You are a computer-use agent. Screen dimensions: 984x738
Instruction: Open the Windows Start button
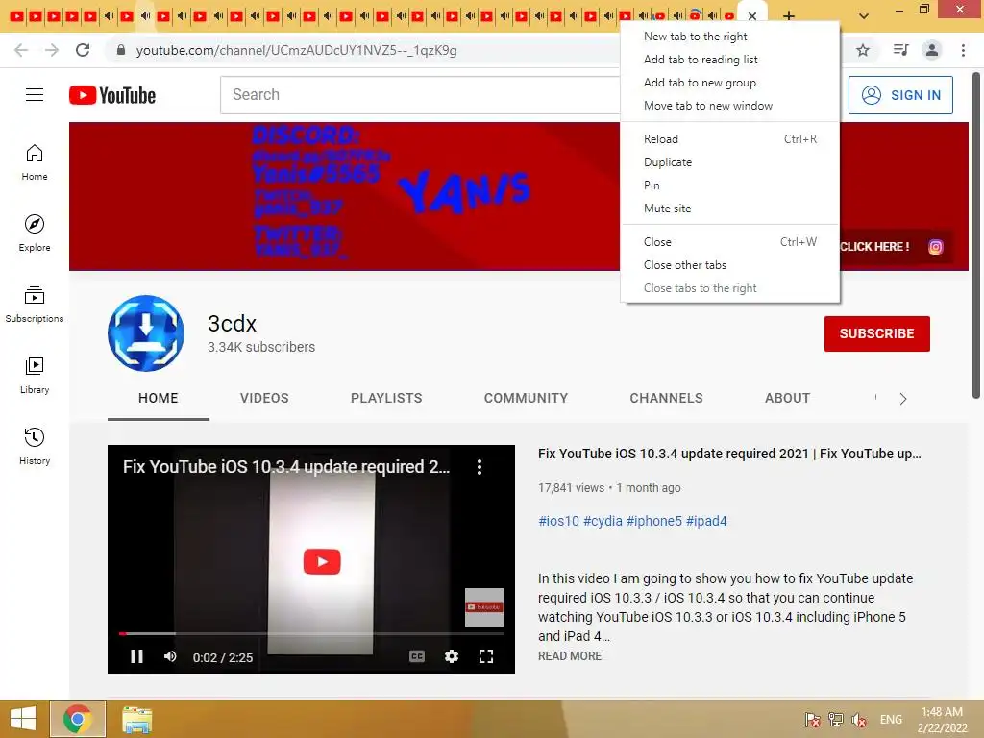[x=23, y=719]
